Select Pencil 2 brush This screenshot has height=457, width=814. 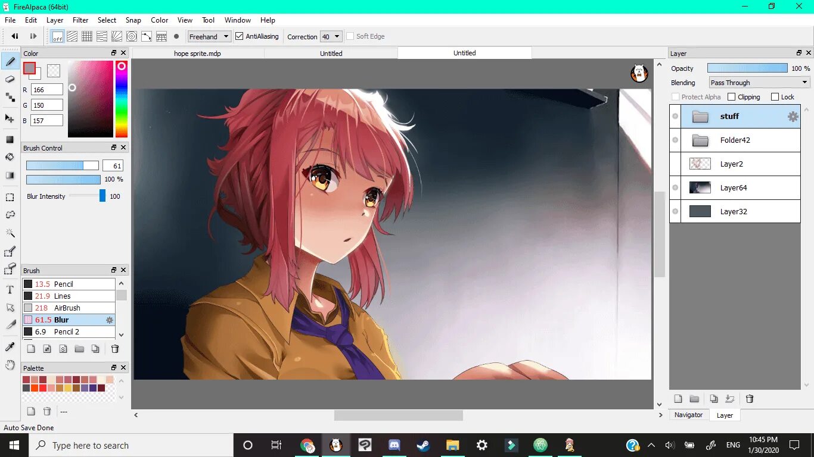[x=69, y=332]
